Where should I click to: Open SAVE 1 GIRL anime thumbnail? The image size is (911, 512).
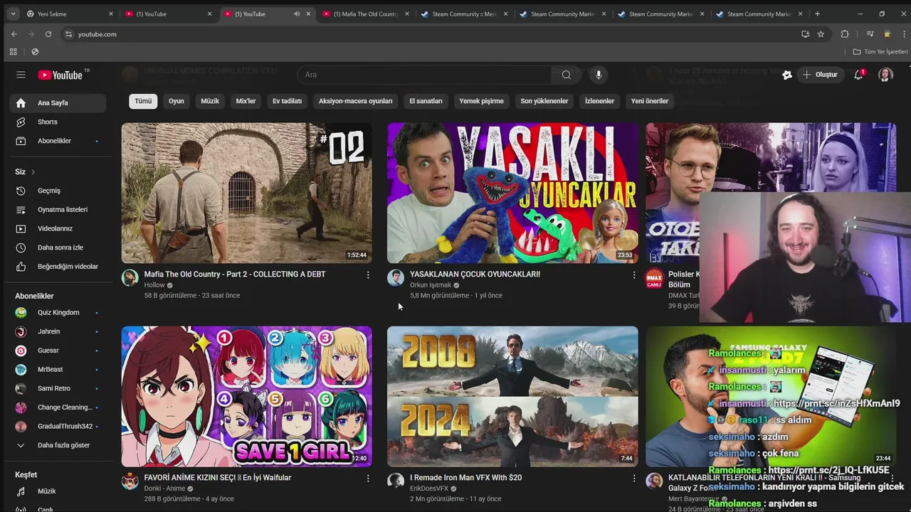(x=246, y=396)
